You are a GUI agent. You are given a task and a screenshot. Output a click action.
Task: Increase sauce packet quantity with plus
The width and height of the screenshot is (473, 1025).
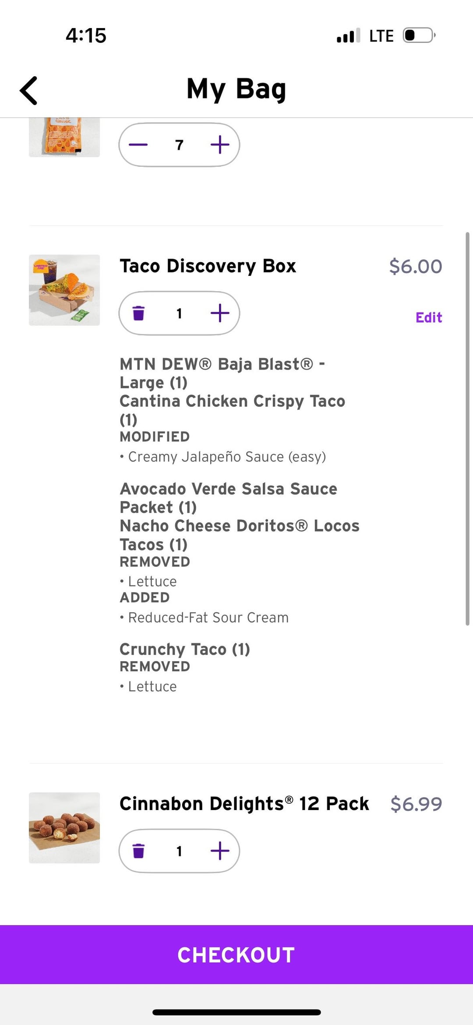(x=220, y=144)
